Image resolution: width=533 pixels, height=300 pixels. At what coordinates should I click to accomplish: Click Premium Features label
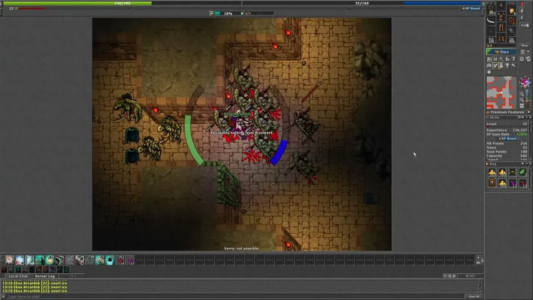(507, 112)
